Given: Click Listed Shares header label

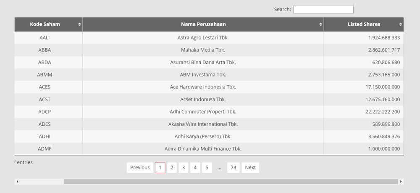Looking at the screenshot, I should click(x=364, y=24).
